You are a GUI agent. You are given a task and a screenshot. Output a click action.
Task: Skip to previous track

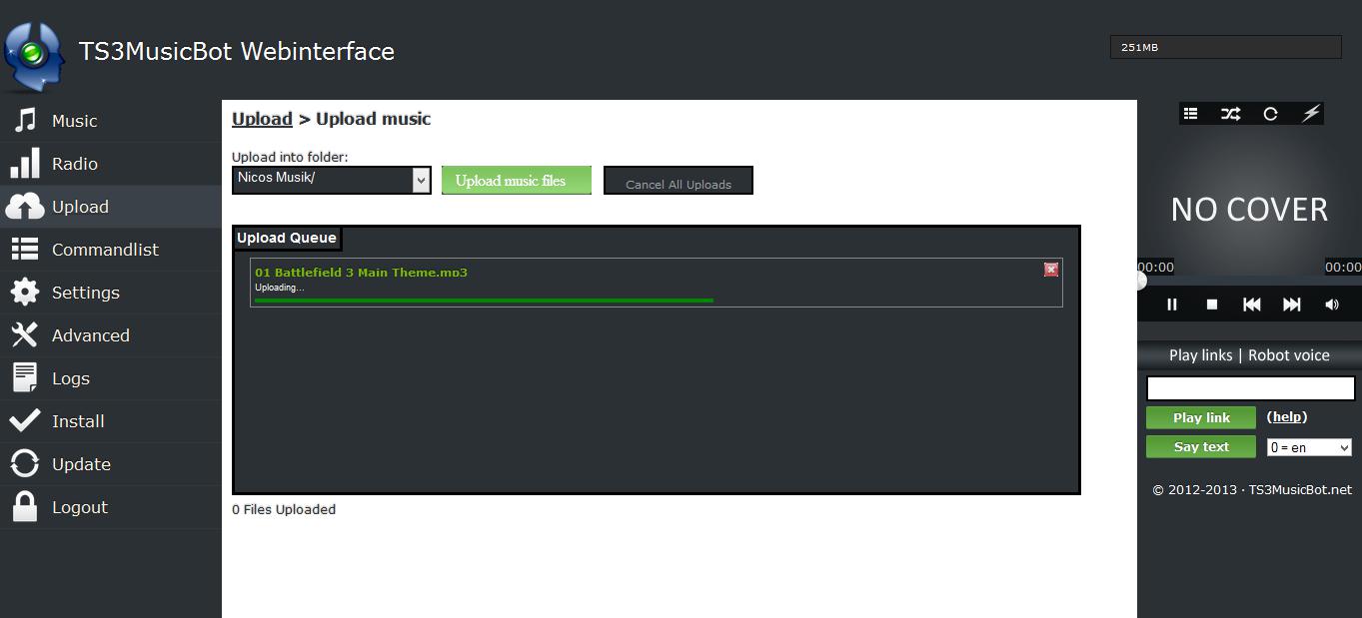(1251, 305)
